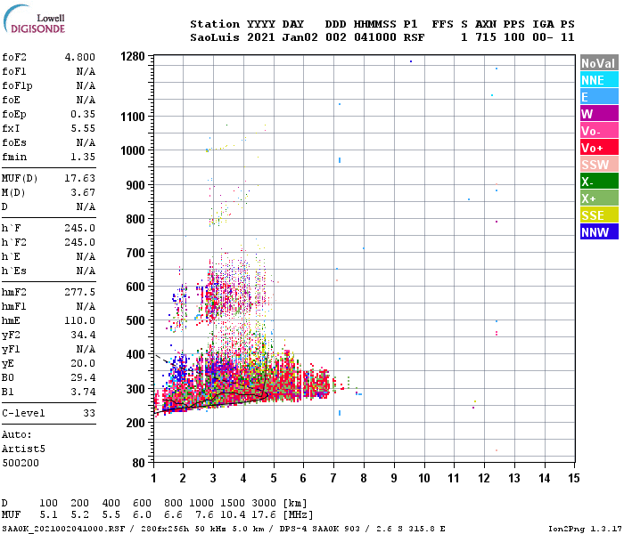The image size is (624, 534).
Task: Click the Jan02 date in header
Action: pyautogui.click(x=300, y=37)
